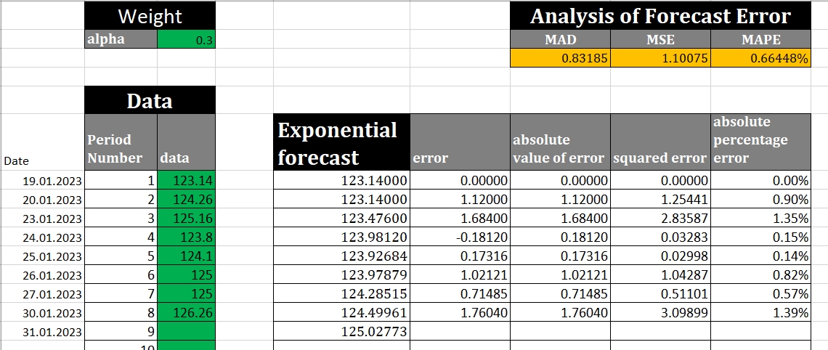This screenshot has width=828, height=350.
Task: Select the alpha value cell containing 0.3
Action: pyautogui.click(x=186, y=41)
